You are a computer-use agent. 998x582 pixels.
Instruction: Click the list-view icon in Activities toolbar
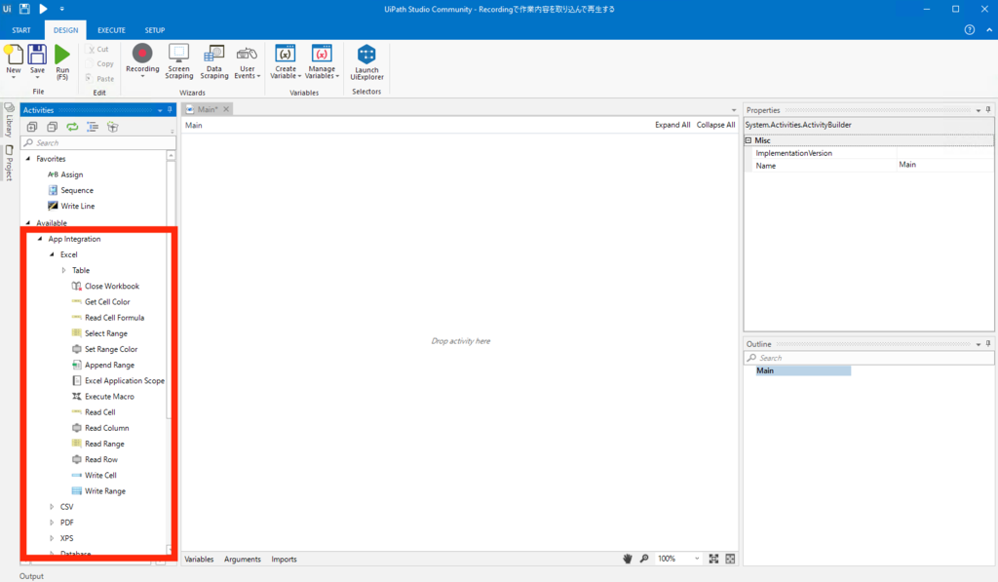93,127
